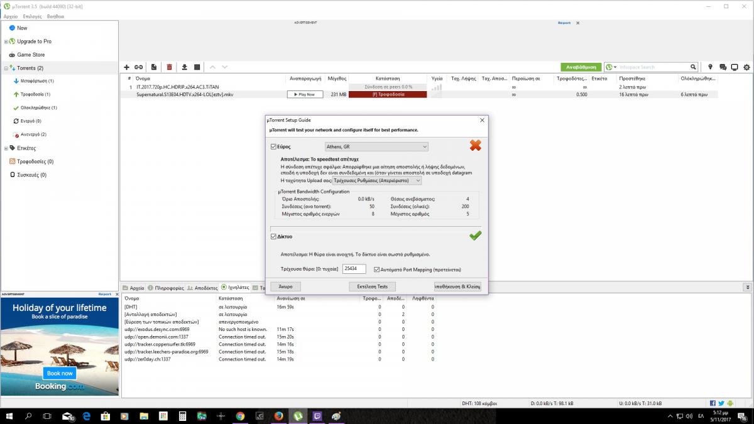Switch to the Αρχεία tab
Viewport: 754px width, 424px height.
pyautogui.click(x=133, y=288)
